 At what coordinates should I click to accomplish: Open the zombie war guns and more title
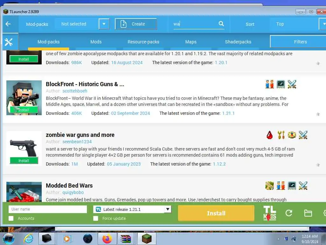tap(80, 135)
